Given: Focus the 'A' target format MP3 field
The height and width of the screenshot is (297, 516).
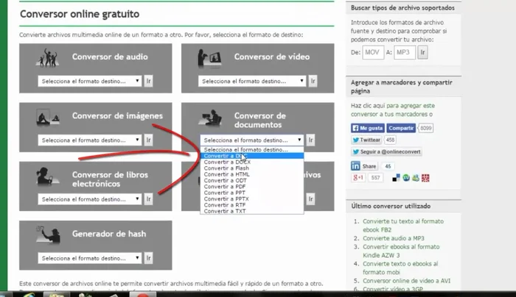Looking at the screenshot, I should coord(405,52).
